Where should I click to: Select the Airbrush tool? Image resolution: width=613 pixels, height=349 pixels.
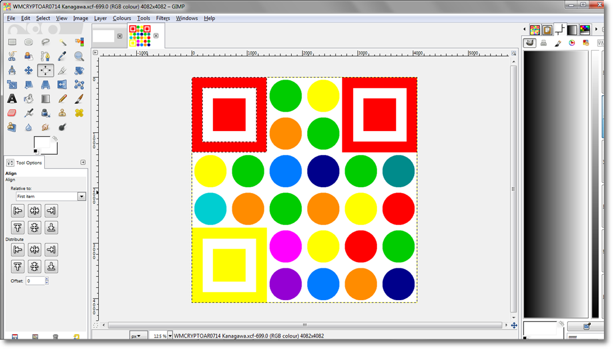click(28, 113)
